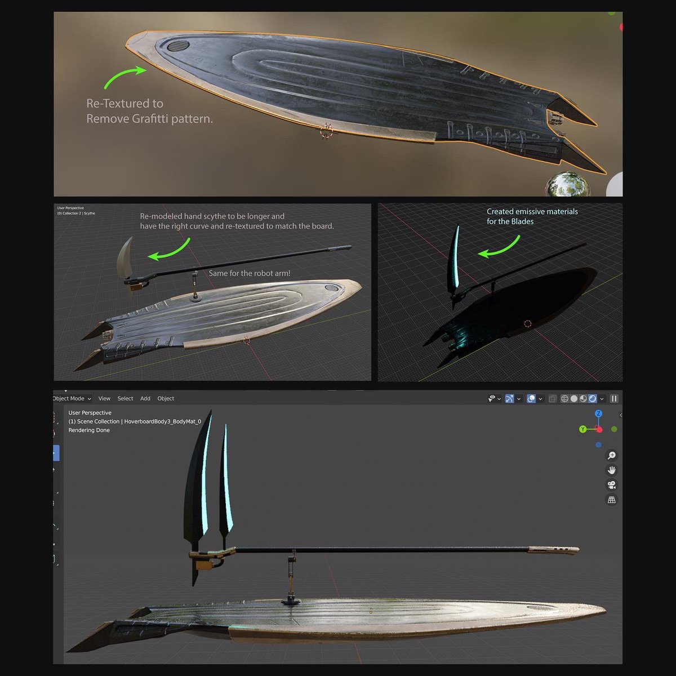Select the long scythe handle in bottom viewport

tap(383, 549)
